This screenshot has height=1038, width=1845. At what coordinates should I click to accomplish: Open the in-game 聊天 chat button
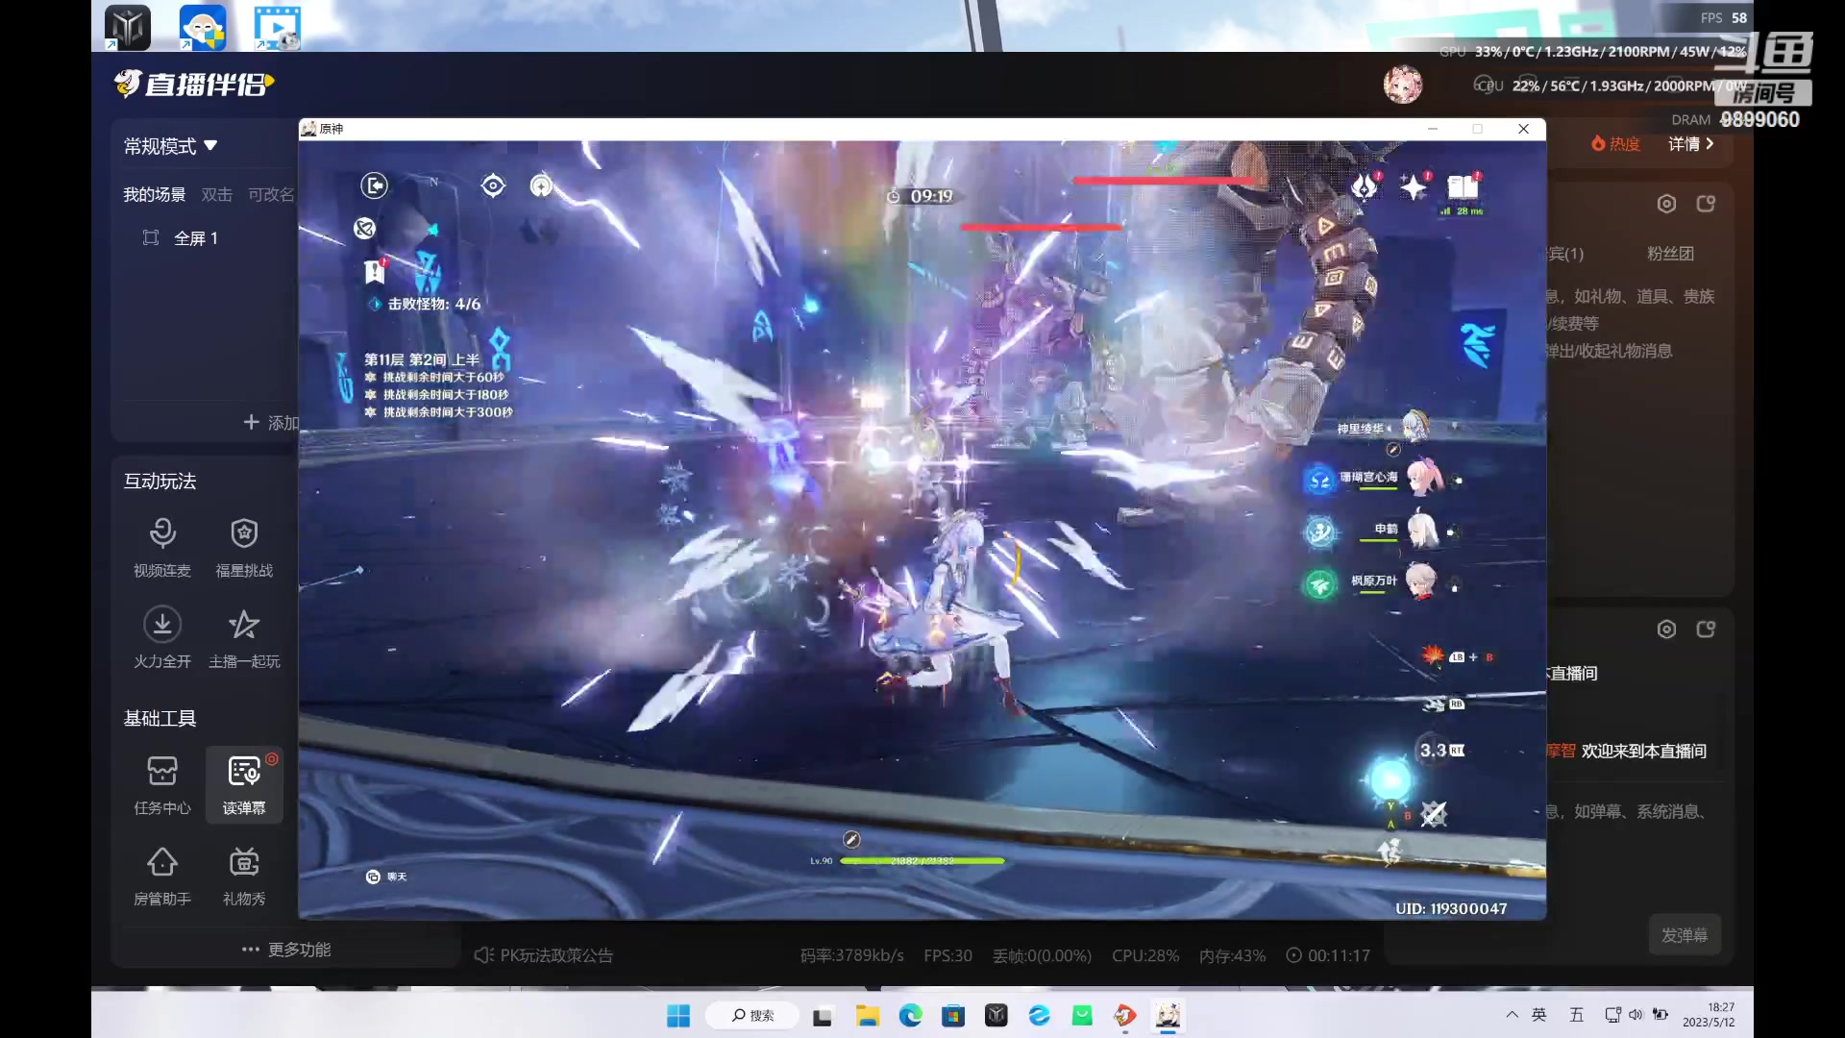click(386, 877)
